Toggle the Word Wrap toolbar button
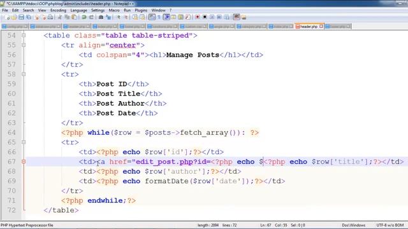 [152, 17]
